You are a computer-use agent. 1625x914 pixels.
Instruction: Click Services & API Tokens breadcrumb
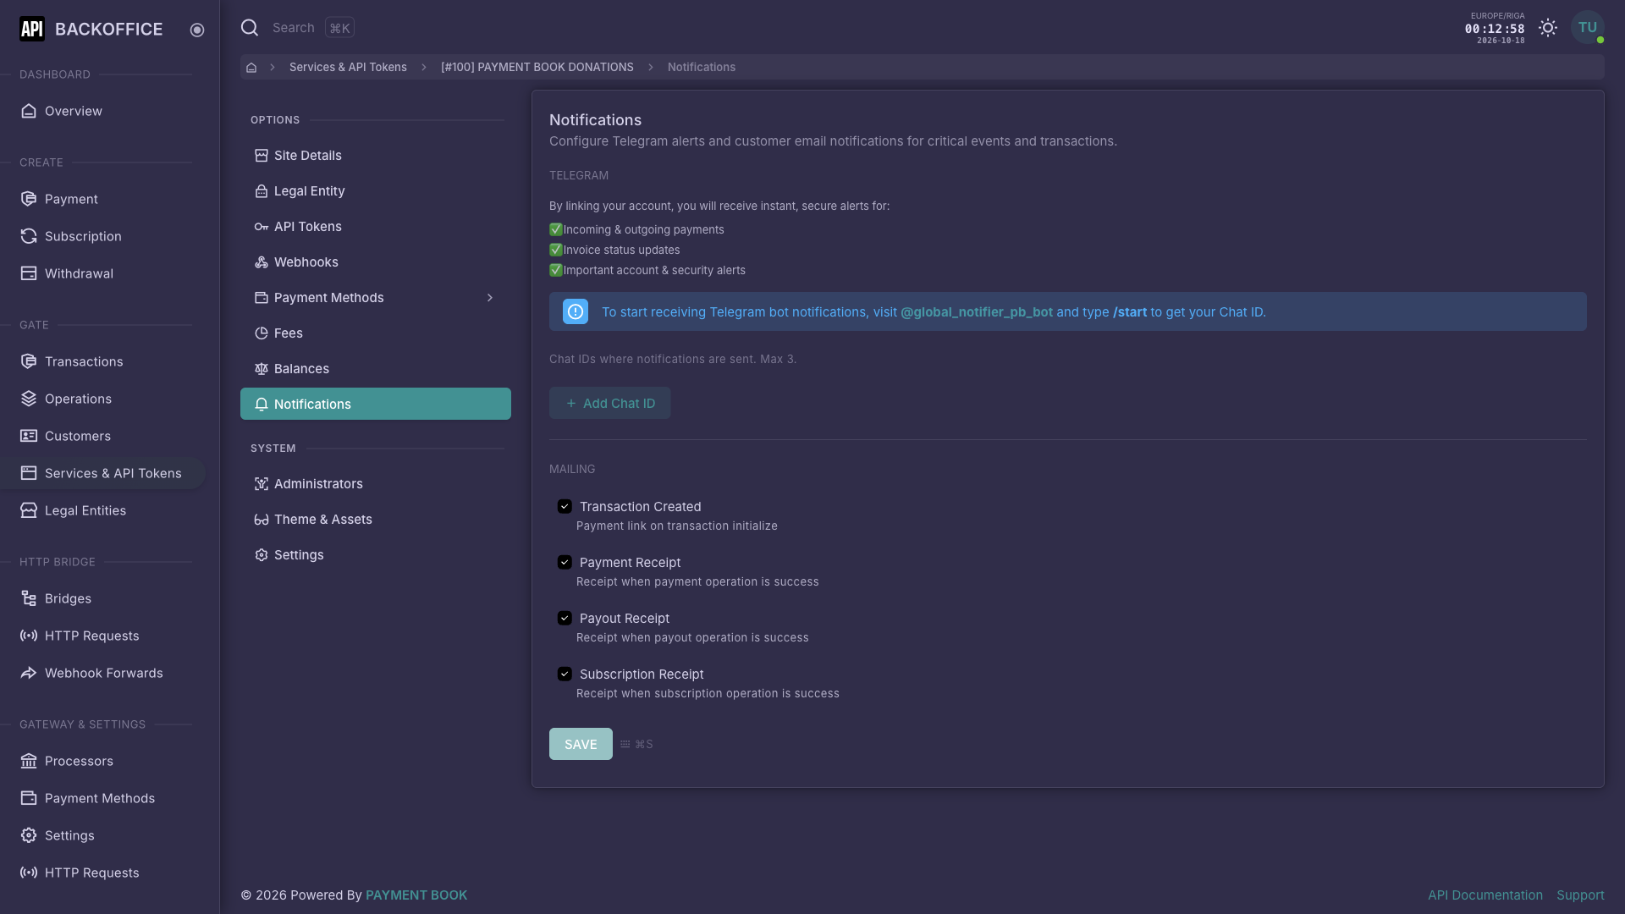(348, 68)
